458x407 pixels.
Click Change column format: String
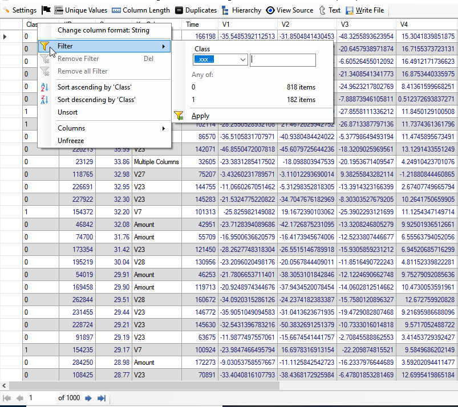click(x=103, y=30)
